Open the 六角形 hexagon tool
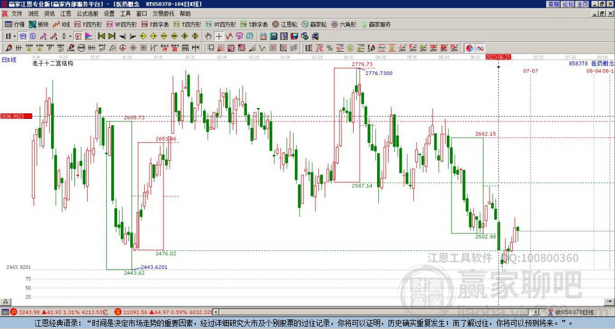This screenshot has width=615, height=329. 344,24
